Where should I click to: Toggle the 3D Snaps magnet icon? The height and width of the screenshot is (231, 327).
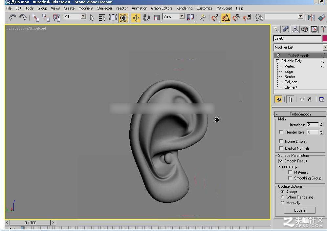coord(215,17)
